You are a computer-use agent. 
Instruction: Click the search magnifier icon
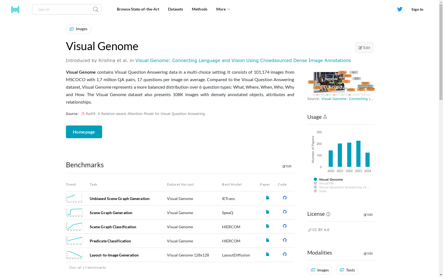(96, 9)
